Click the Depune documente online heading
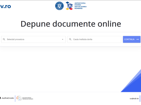Screen dimensions: 141x105 (71, 24)
